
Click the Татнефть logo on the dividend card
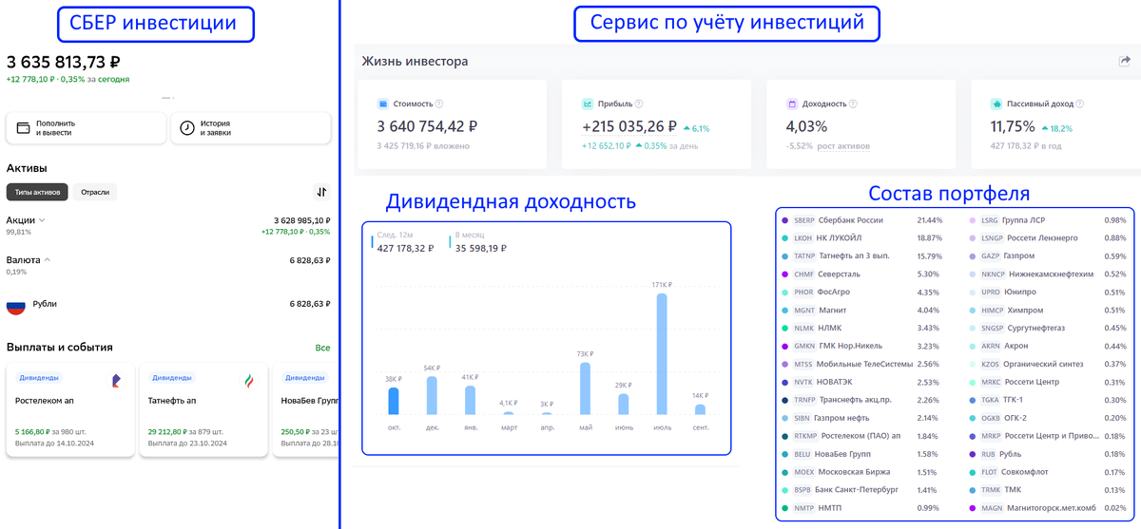[249, 380]
